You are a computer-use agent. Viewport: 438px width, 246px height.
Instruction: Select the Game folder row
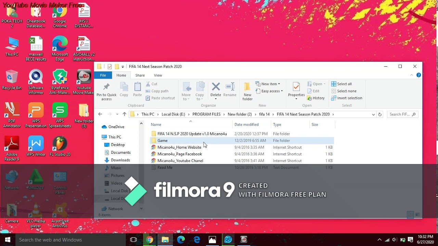[x=242, y=140]
